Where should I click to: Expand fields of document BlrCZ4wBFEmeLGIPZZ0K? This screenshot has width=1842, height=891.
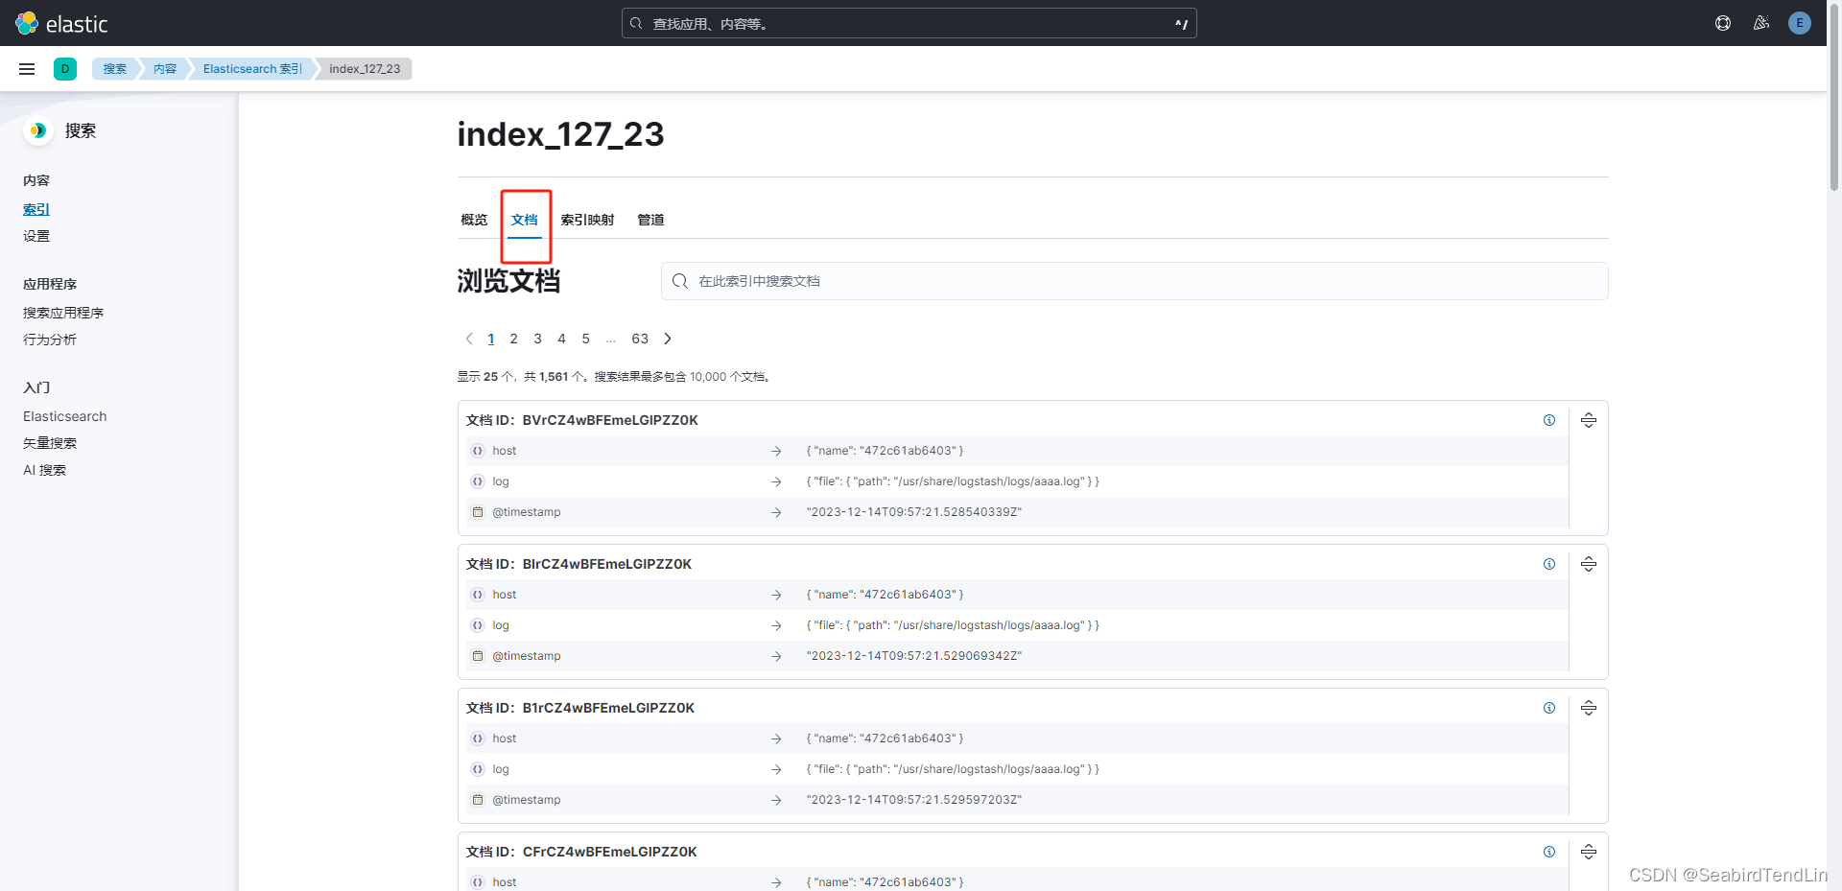(x=1589, y=564)
